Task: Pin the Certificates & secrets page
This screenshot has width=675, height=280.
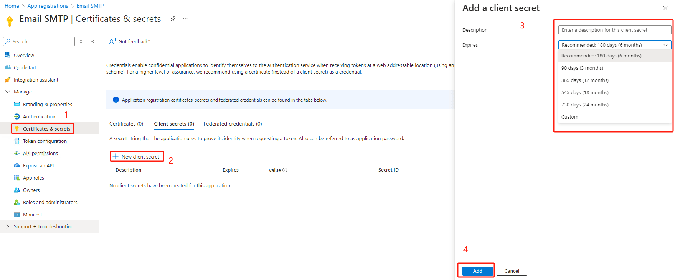Action: [173, 19]
